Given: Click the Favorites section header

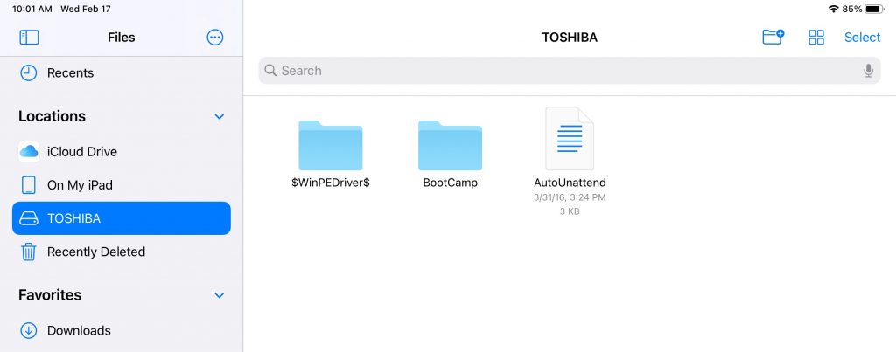Looking at the screenshot, I should 50,295.
